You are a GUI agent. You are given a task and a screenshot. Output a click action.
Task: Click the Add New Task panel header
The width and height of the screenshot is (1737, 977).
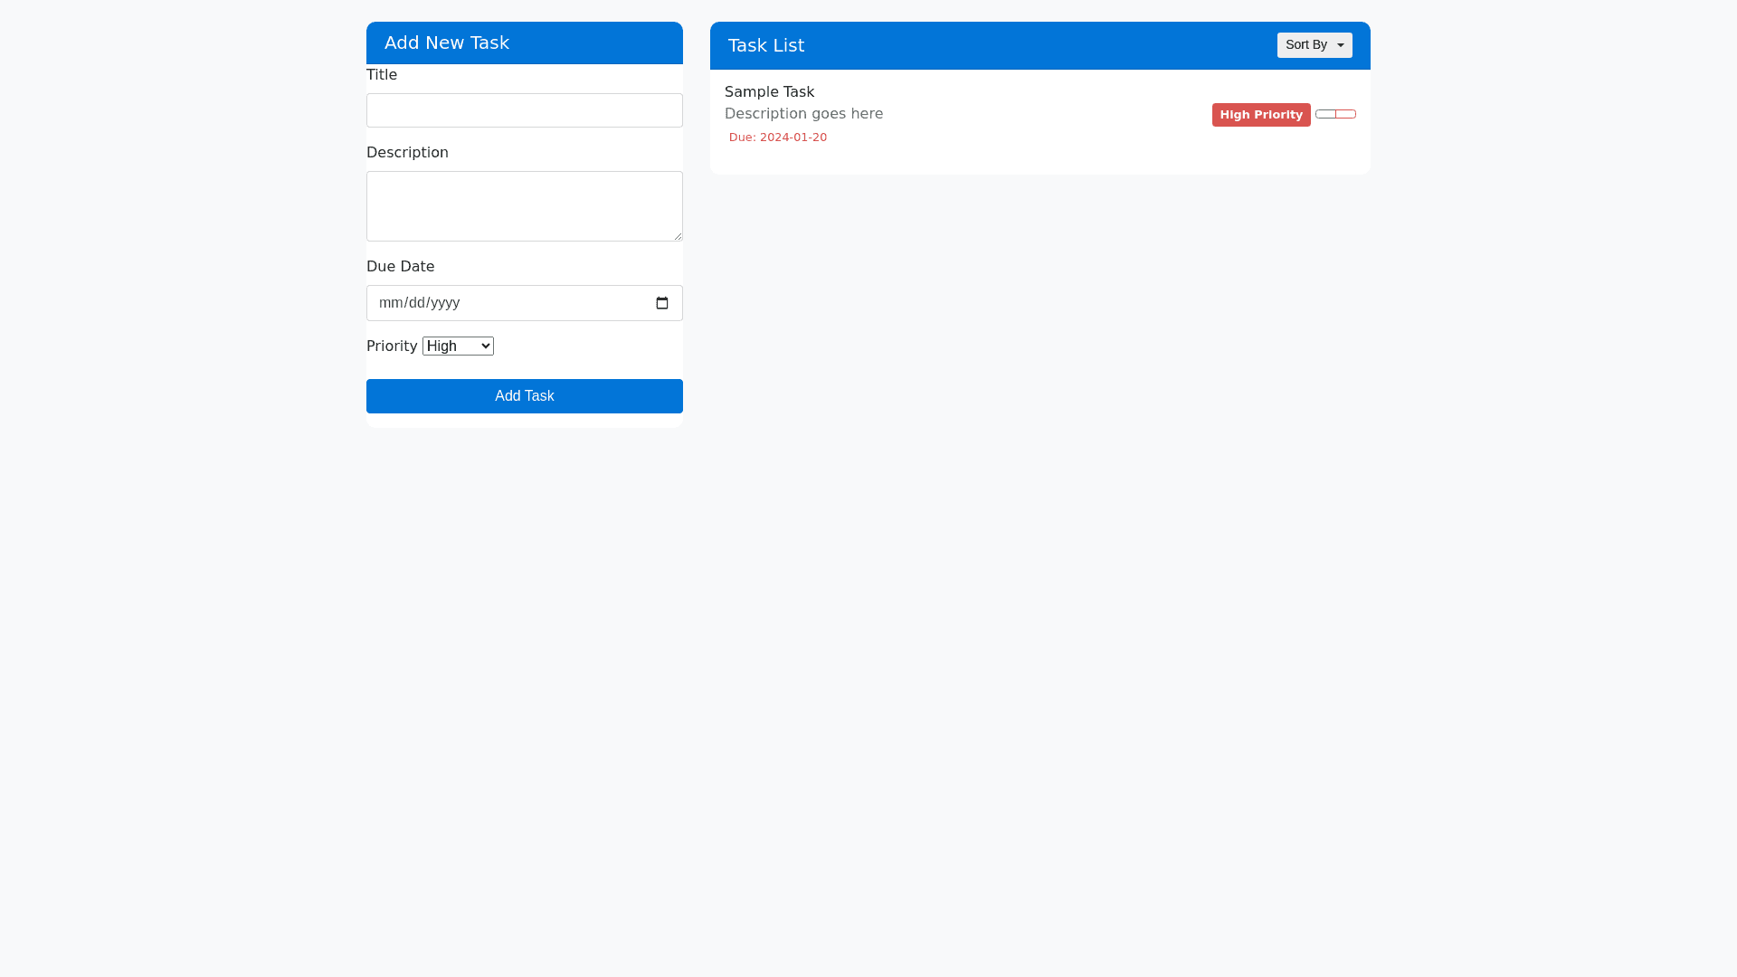447,43
